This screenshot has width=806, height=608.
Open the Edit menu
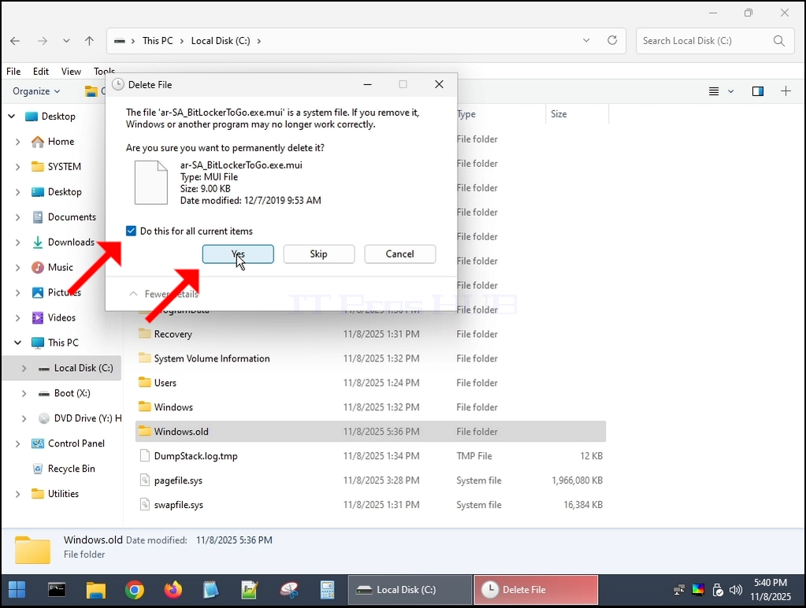click(41, 72)
